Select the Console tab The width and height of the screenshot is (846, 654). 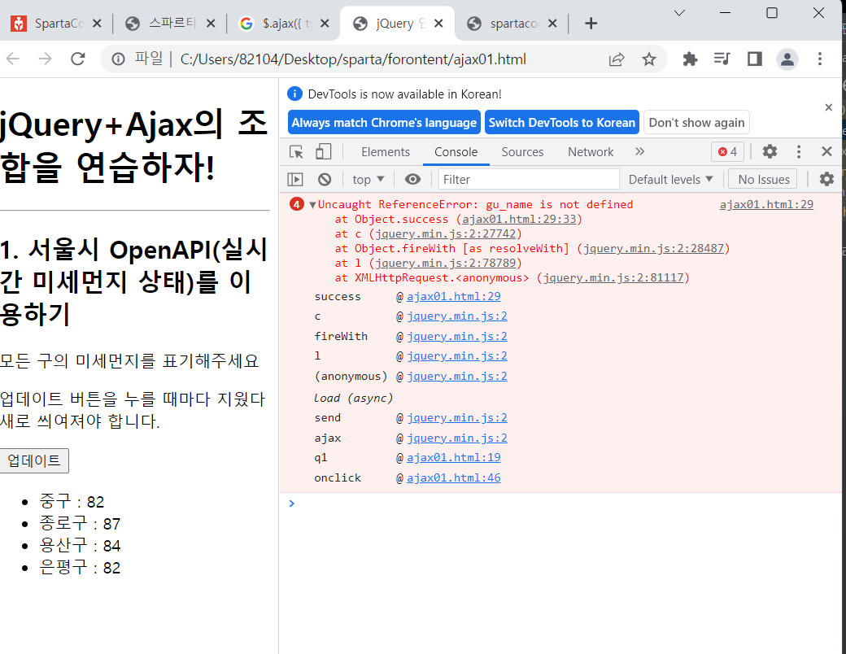coord(456,152)
